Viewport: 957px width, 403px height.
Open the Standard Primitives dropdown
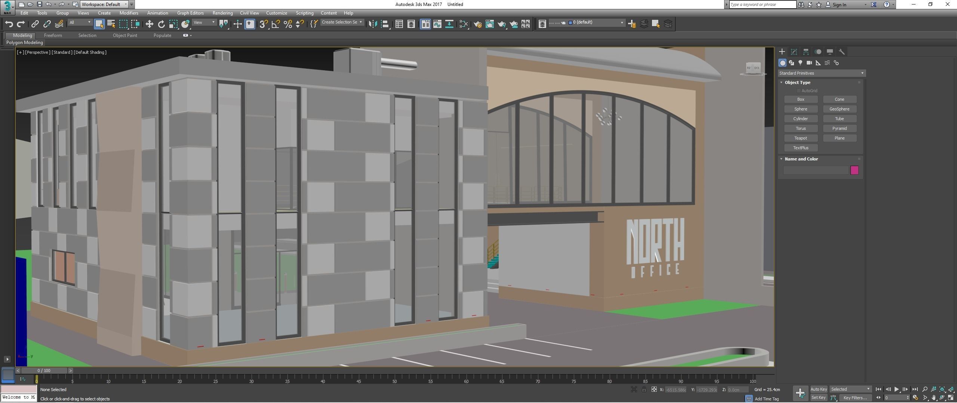821,73
